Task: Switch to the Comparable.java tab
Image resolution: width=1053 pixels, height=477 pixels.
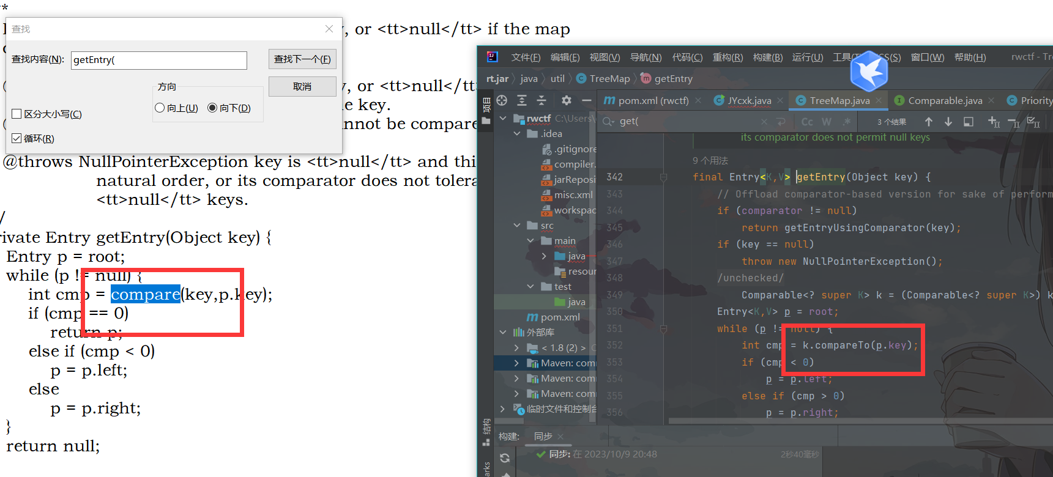Action: 945,100
